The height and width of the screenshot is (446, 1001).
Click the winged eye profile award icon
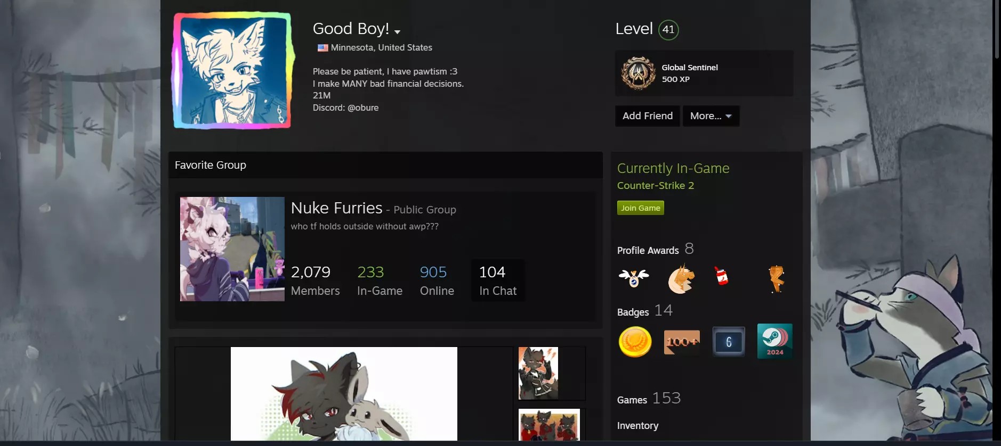click(634, 278)
